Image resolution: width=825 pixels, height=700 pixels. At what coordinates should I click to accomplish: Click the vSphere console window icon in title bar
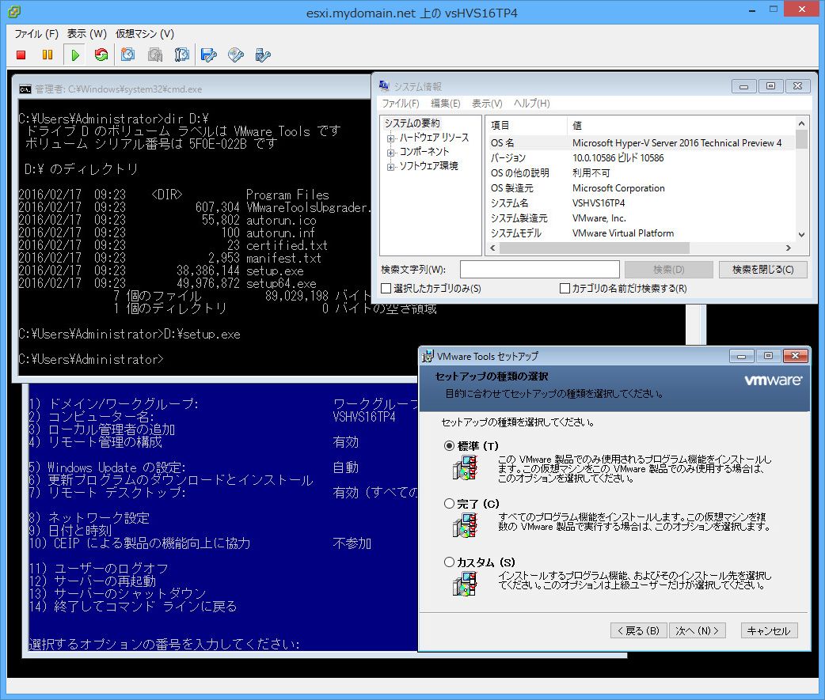(14, 11)
